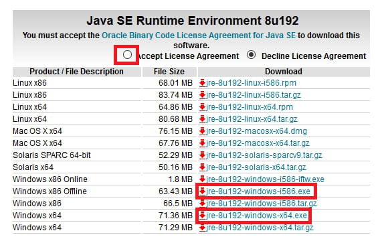
Task: Click download arrow icon for solaris-sparcv9.tar.gz
Action: [x=203, y=155]
